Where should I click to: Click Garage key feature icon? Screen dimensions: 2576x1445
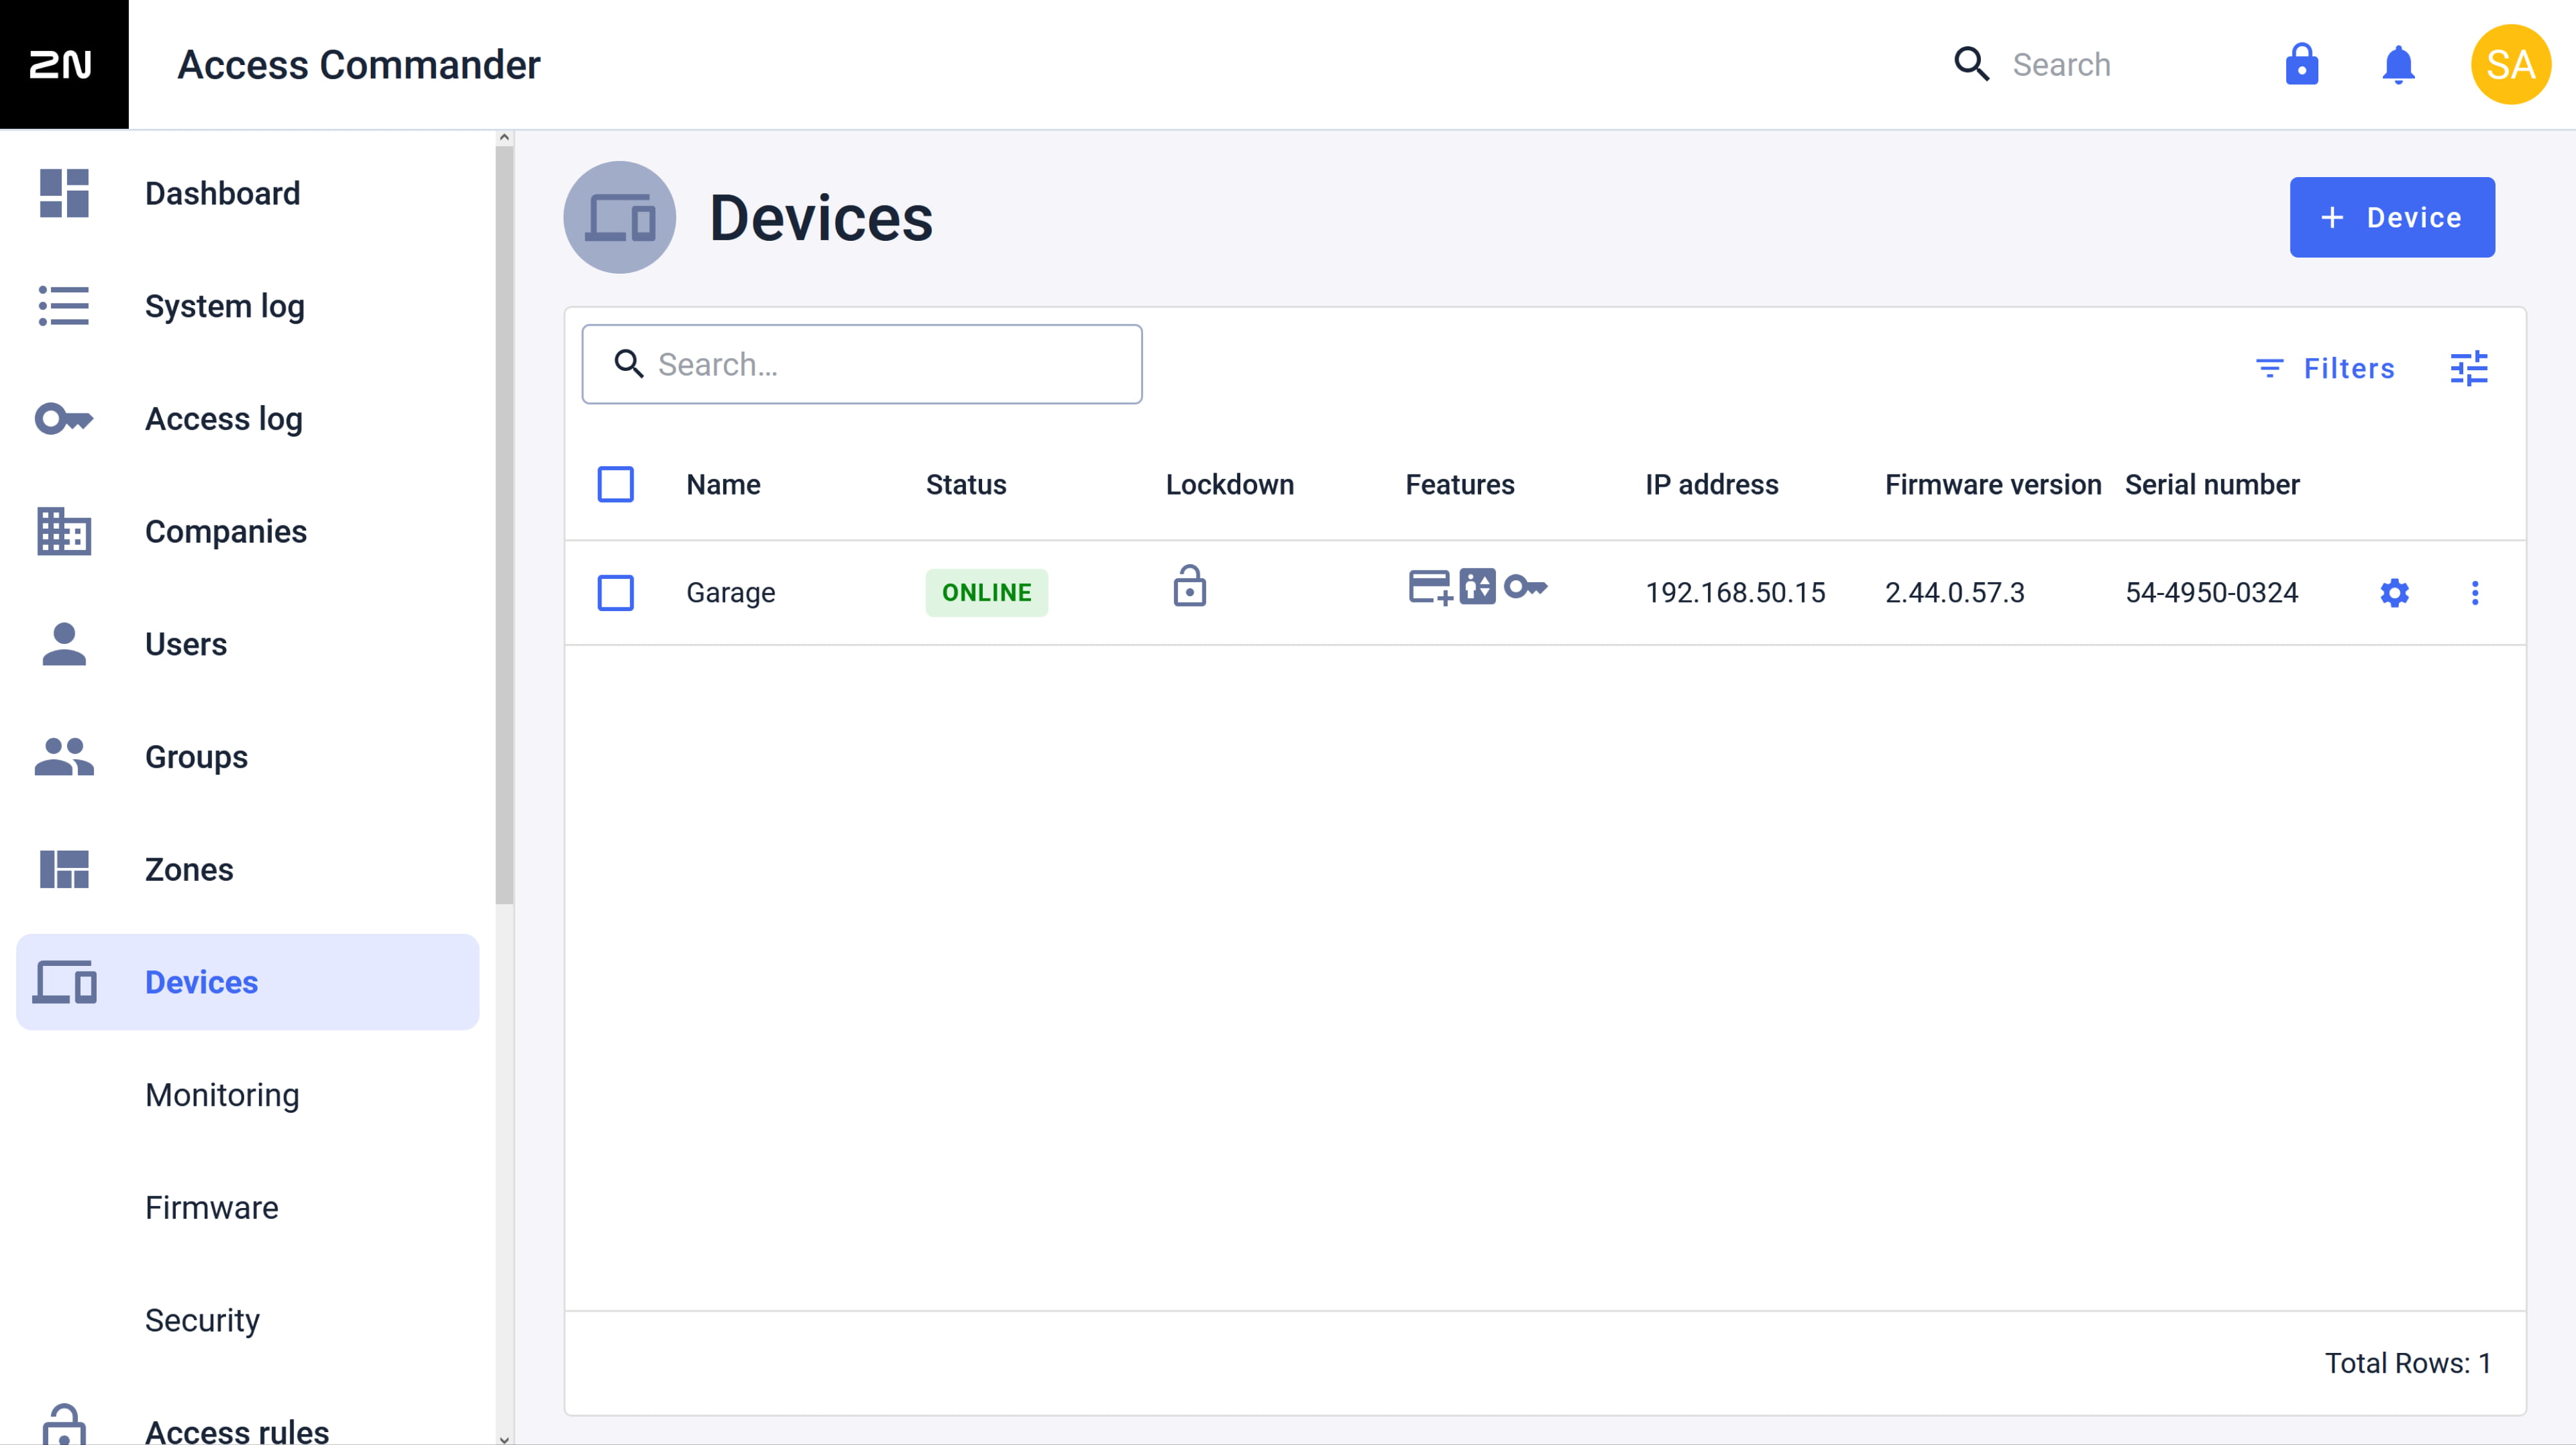(1526, 587)
